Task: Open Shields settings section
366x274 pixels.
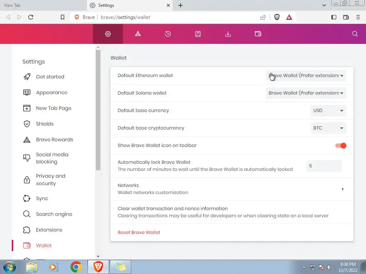Action: point(45,124)
